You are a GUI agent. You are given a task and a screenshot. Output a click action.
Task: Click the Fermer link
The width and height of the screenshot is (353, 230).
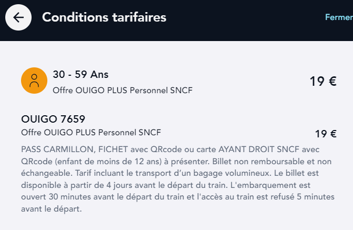point(339,17)
